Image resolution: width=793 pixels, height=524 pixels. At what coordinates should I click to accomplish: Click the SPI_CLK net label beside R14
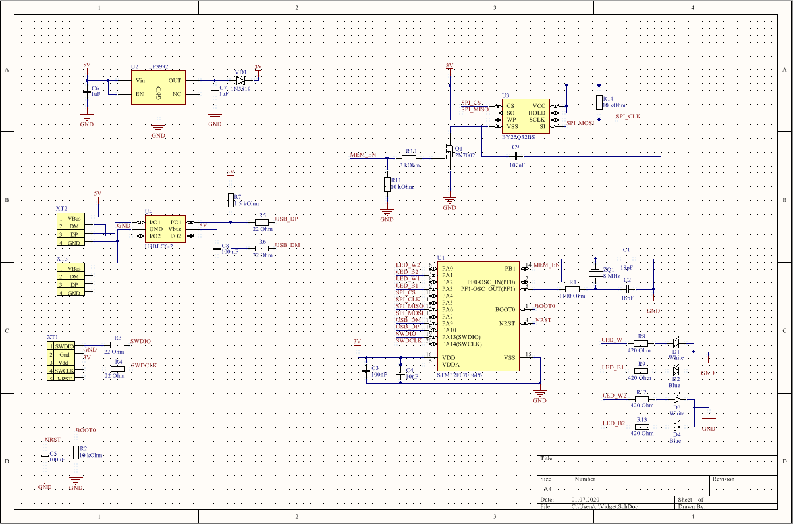point(628,116)
